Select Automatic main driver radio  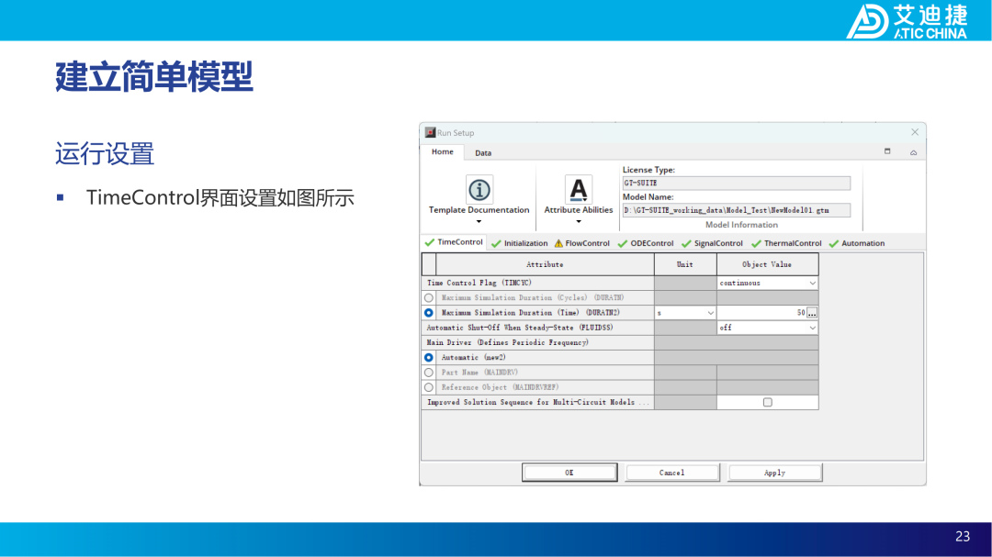click(x=429, y=358)
